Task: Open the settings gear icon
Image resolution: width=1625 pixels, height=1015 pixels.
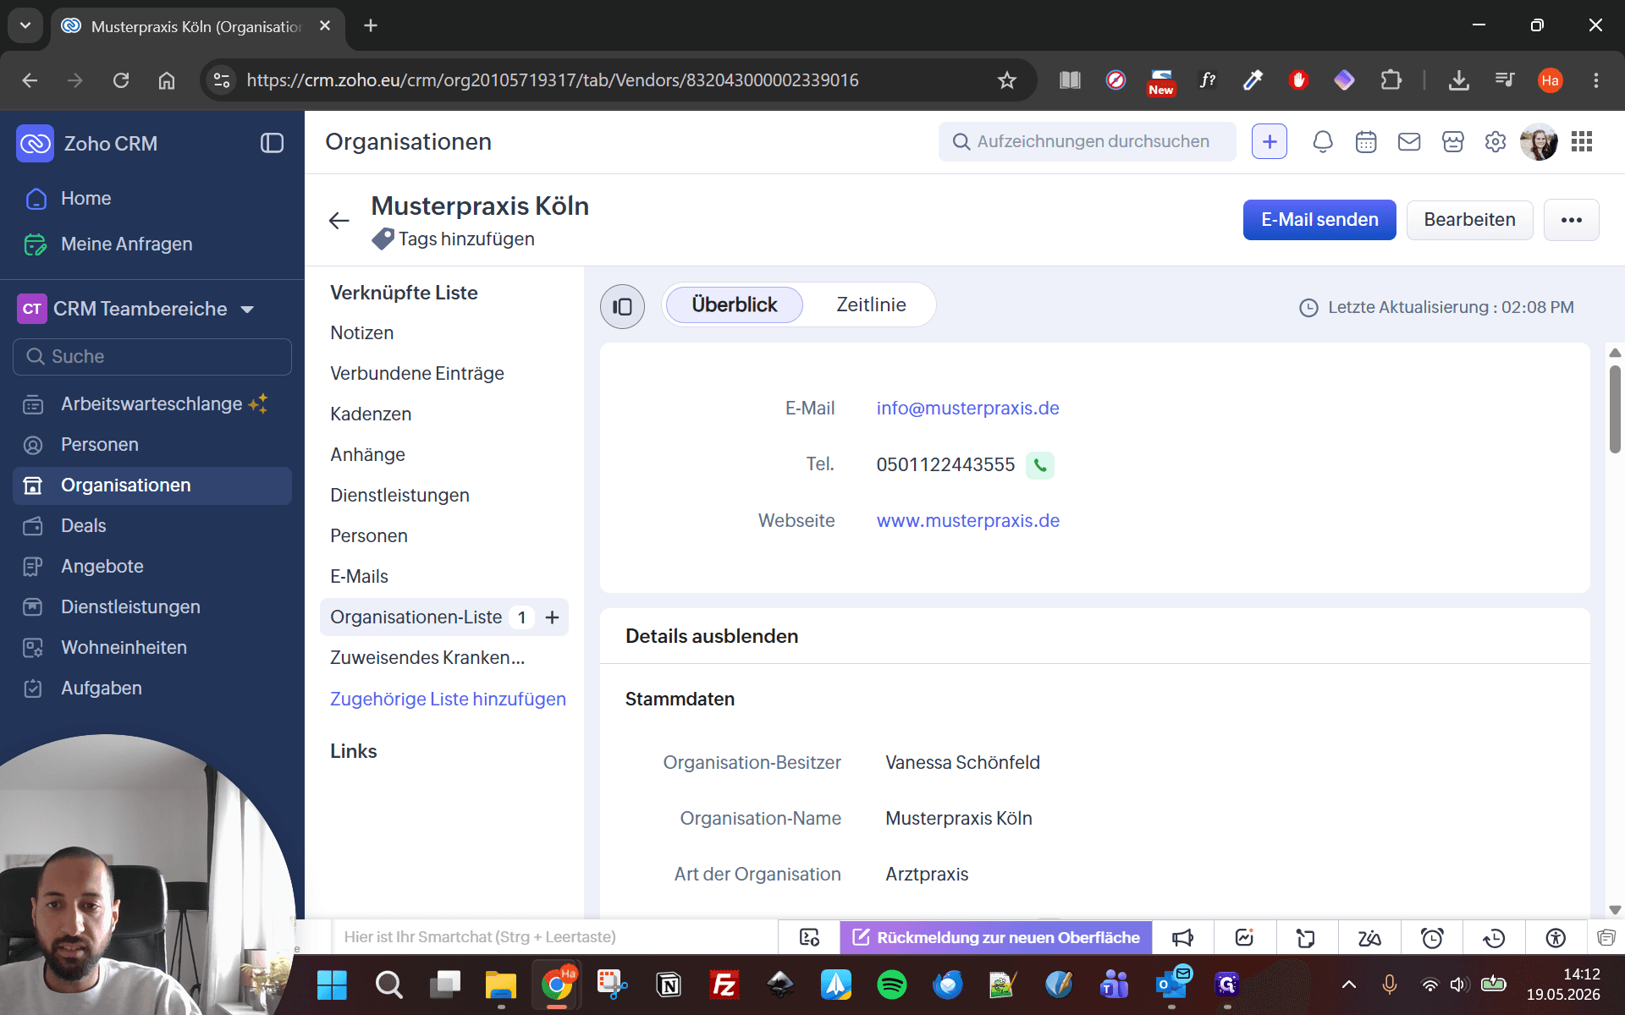Action: [x=1496, y=141]
